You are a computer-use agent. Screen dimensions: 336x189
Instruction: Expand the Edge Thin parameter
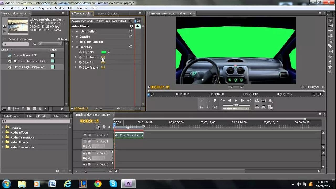click(76, 62)
